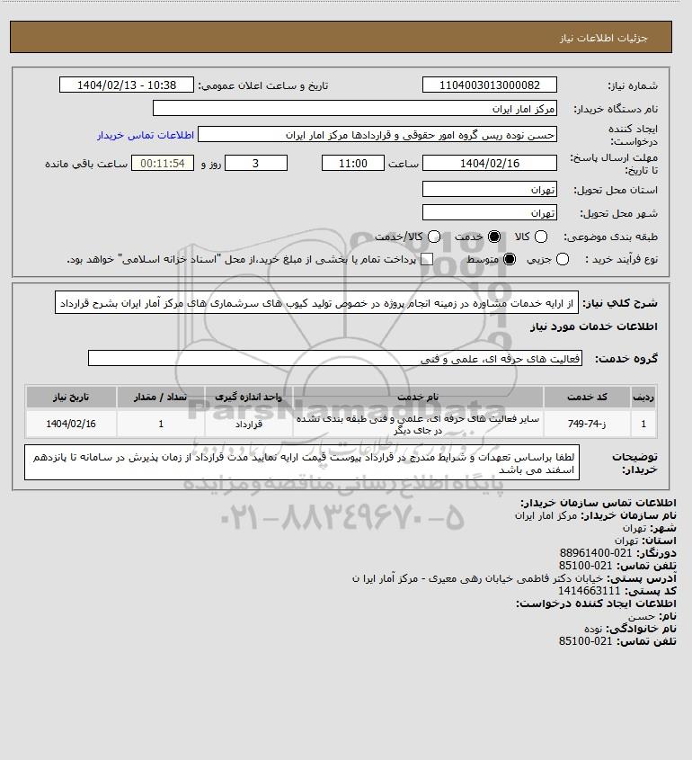Viewport: 692px width, 760px height.
Task: Click the remaining days field showing 3
Action: pyautogui.click(x=256, y=163)
